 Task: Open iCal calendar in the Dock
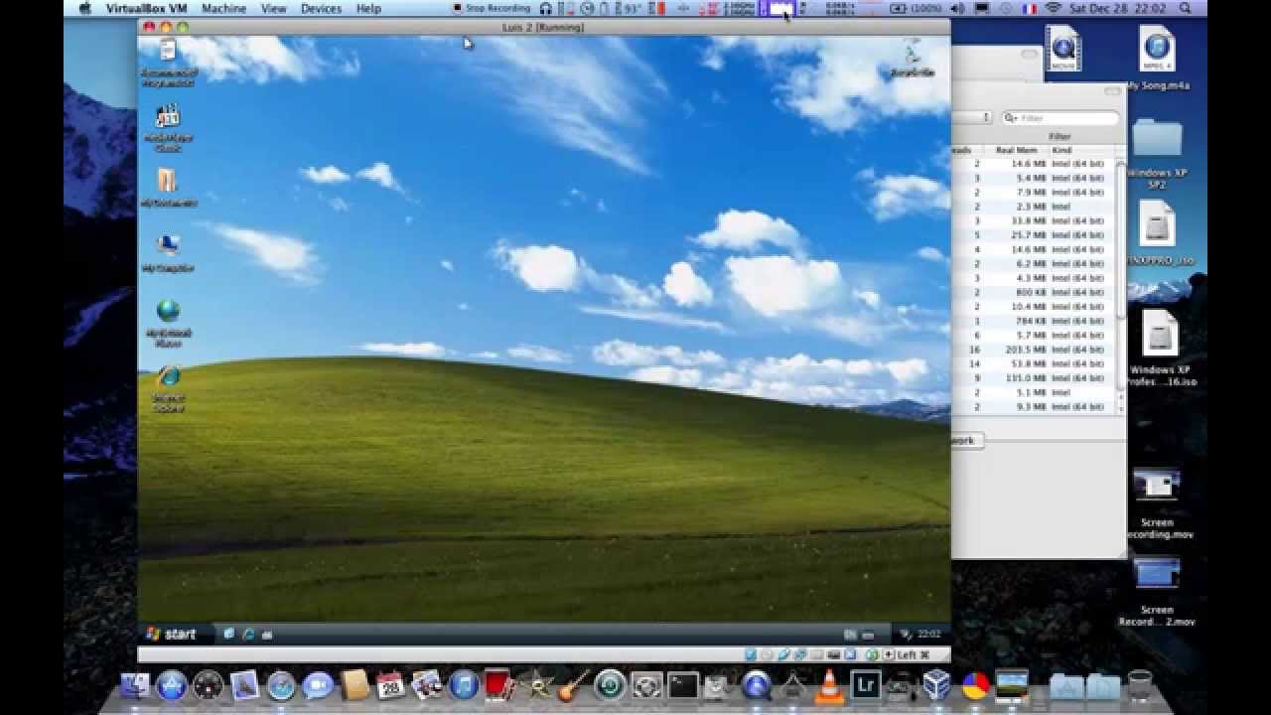pos(390,685)
